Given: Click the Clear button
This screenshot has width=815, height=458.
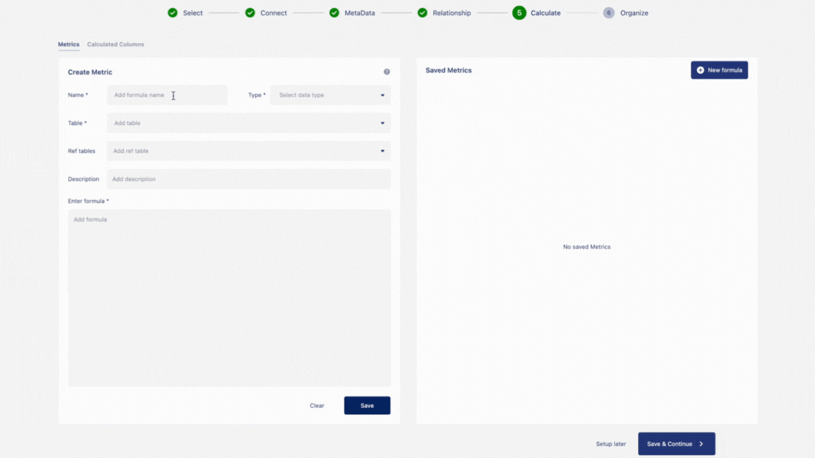Looking at the screenshot, I should pos(317,406).
